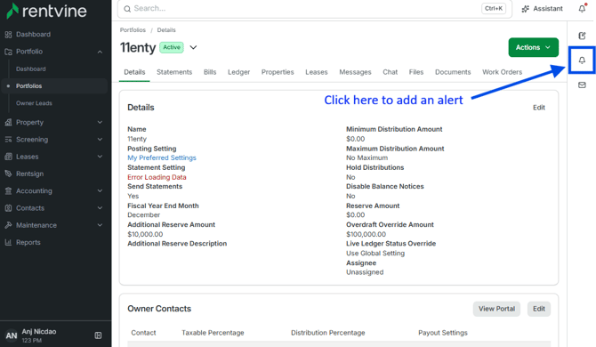
Task: Open Owner Leads in sidebar
Action: point(34,103)
